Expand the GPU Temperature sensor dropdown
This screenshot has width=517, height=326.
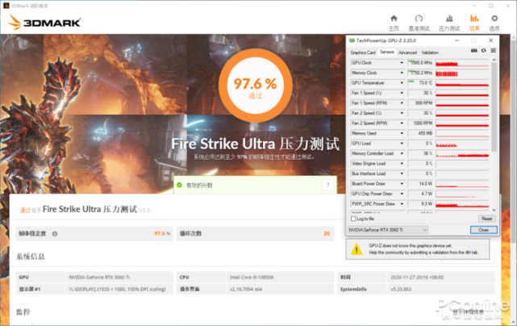pos(402,83)
